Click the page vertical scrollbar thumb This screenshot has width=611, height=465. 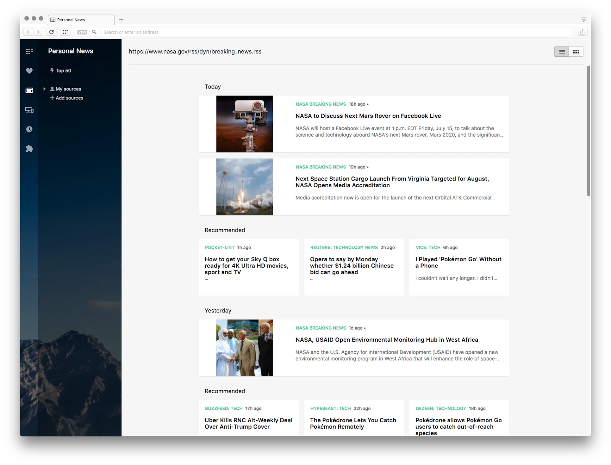coord(588,131)
